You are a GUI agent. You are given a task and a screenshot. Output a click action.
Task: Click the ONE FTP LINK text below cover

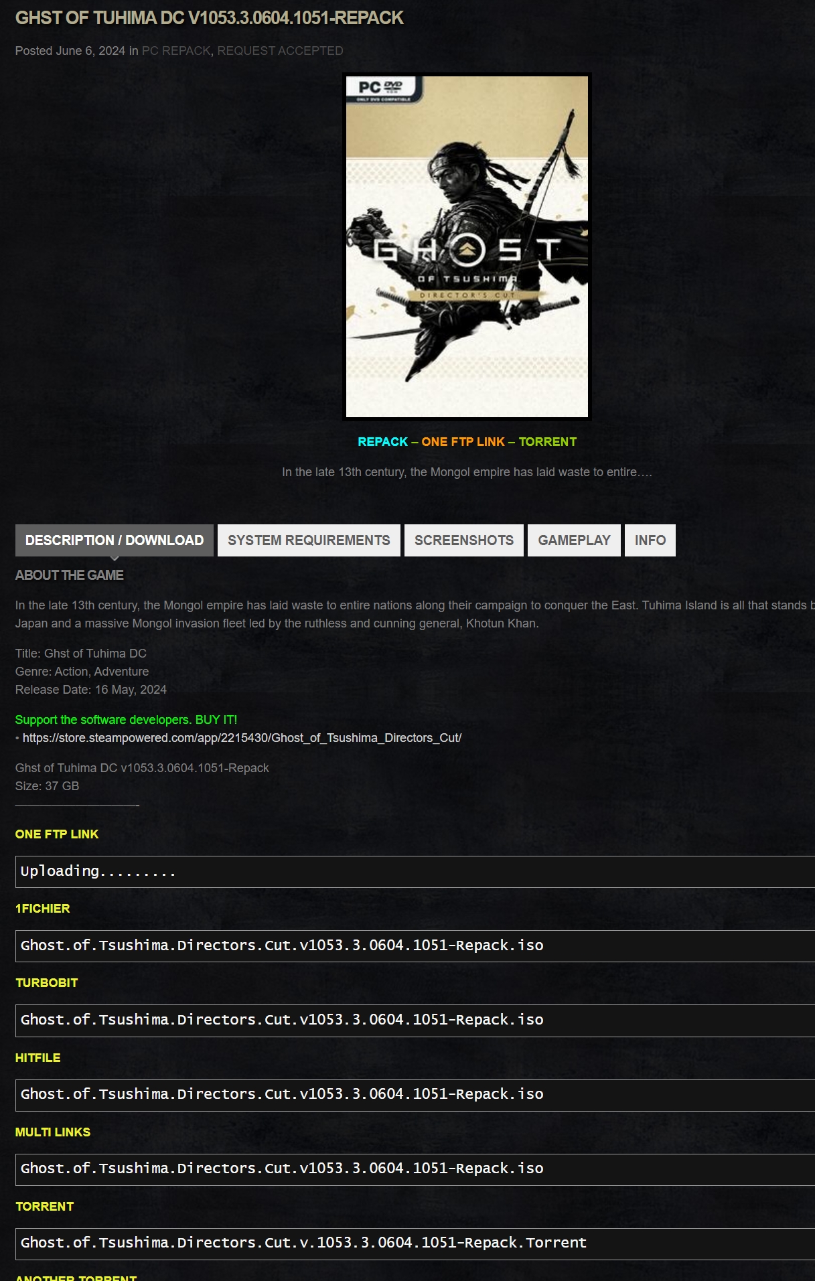(463, 442)
